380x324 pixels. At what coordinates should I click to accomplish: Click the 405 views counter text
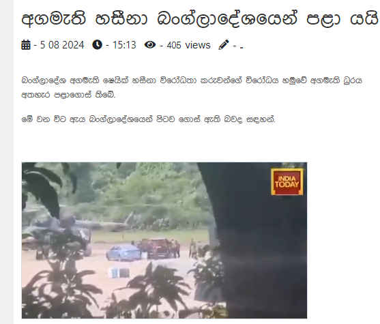click(x=188, y=45)
